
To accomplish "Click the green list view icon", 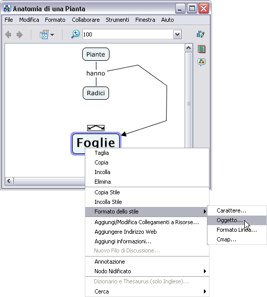I will pos(201,49).
